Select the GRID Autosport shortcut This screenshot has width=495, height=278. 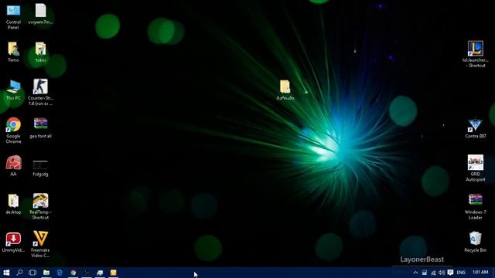[x=475, y=162]
